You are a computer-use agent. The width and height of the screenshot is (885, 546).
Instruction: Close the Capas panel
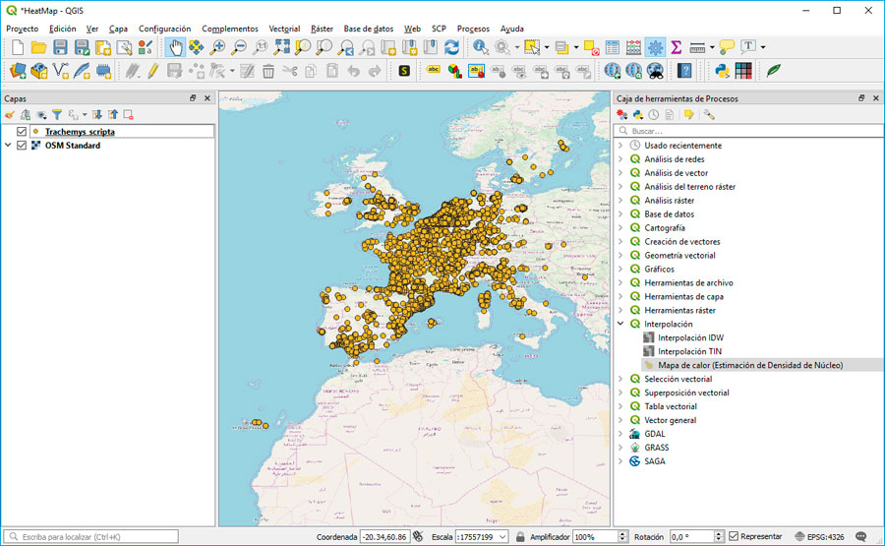pyautogui.click(x=207, y=98)
